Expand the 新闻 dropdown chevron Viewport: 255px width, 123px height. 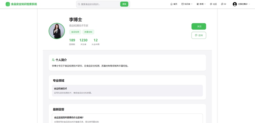(205, 4)
